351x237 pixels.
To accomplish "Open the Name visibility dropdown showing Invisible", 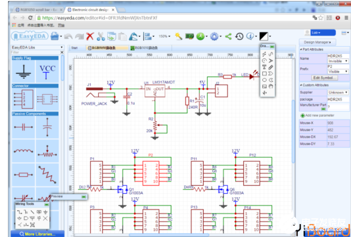I will pyautogui.click(x=338, y=61).
